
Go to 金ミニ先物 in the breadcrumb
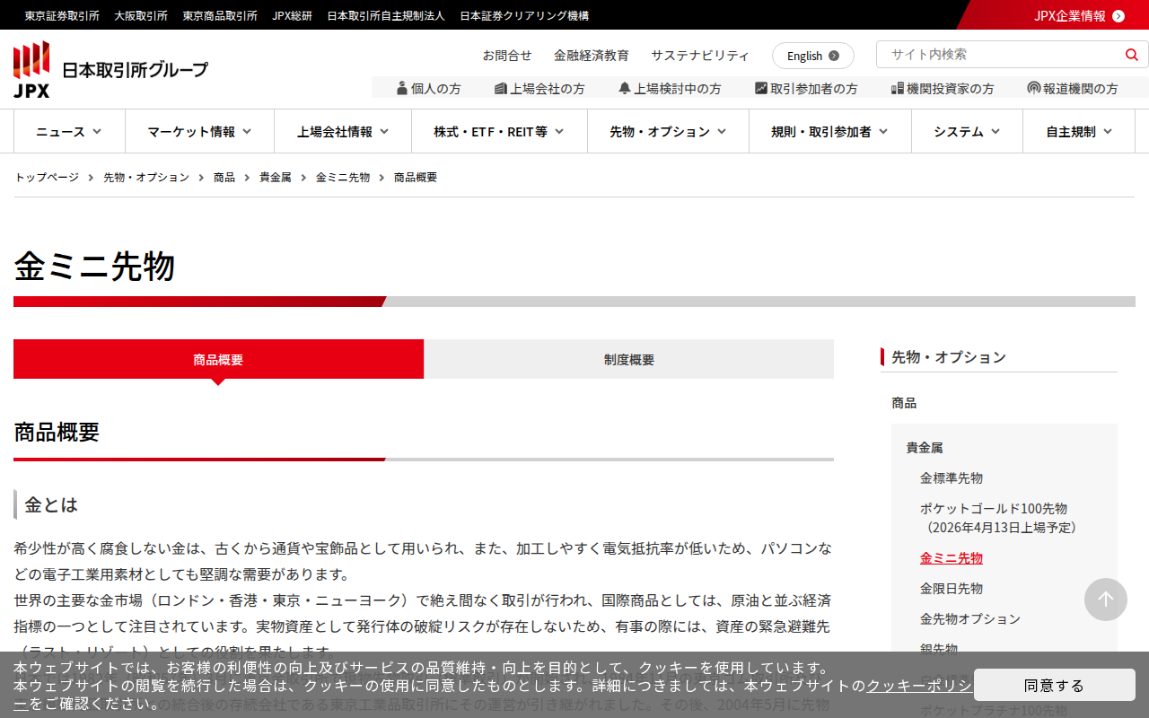(x=343, y=177)
